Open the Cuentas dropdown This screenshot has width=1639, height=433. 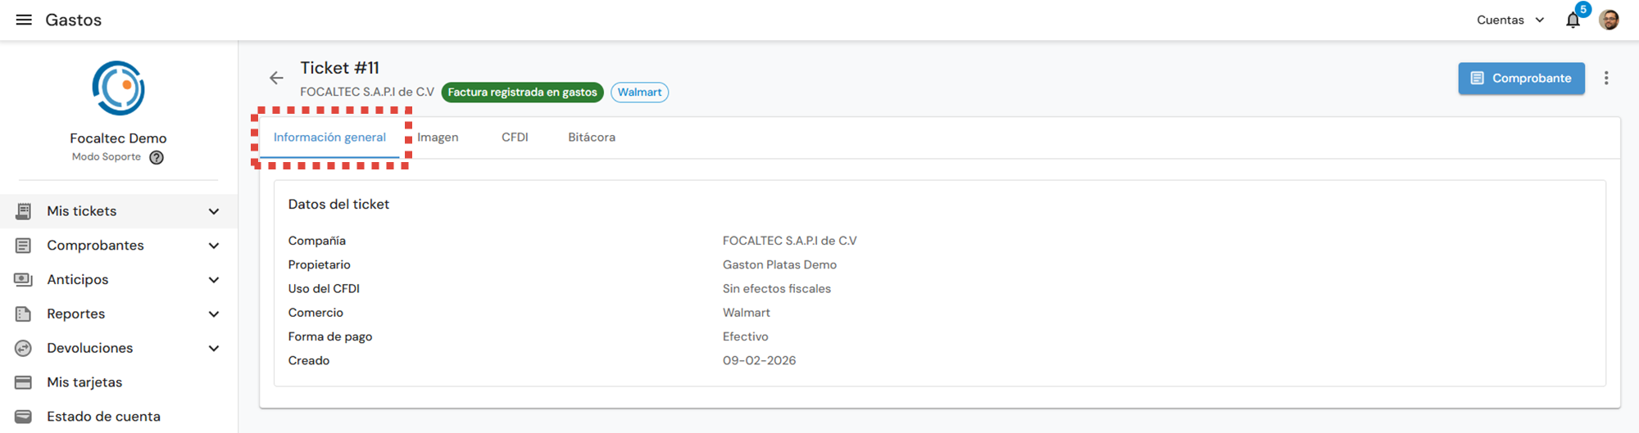click(1510, 20)
